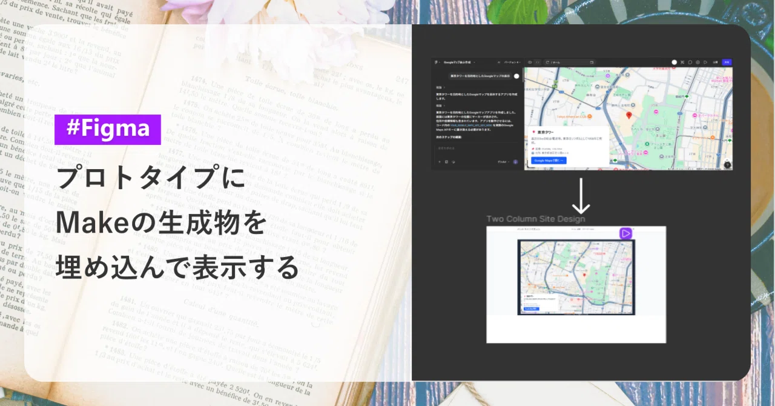Image resolution: width=775 pixels, height=406 pixels.
Task: Reload the preview with the refresh icon
Action: pyautogui.click(x=547, y=62)
